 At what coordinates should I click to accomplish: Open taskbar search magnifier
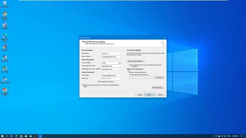tap(7, 136)
